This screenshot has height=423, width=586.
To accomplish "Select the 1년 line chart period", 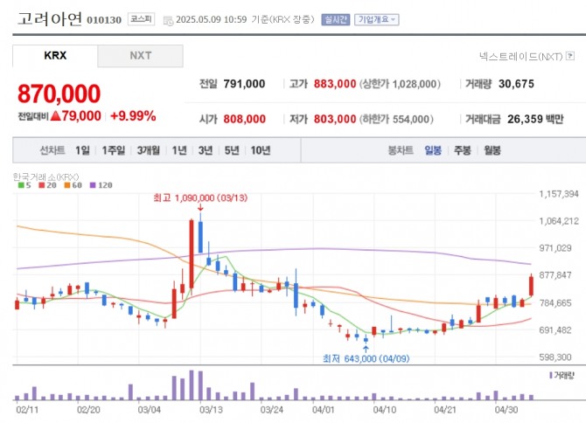I will pyautogui.click(x=179, y=150).
